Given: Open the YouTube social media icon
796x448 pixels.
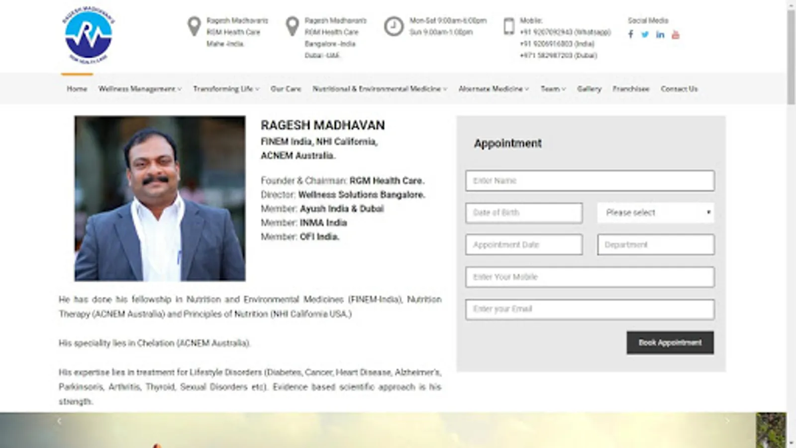Looking at the screenshot, I should point(676,34).
